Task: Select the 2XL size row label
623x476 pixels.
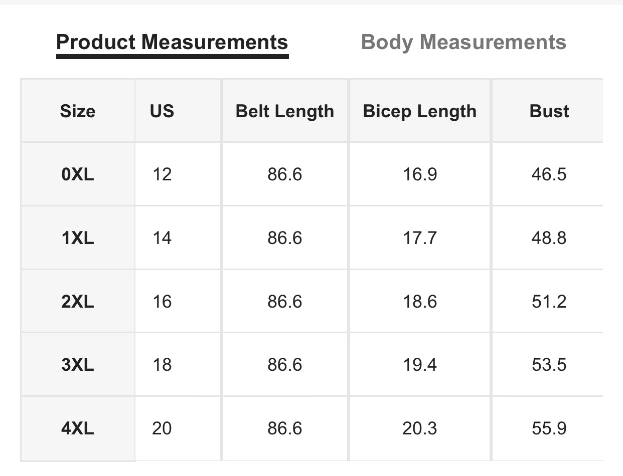Action: (x=77, y=302)
